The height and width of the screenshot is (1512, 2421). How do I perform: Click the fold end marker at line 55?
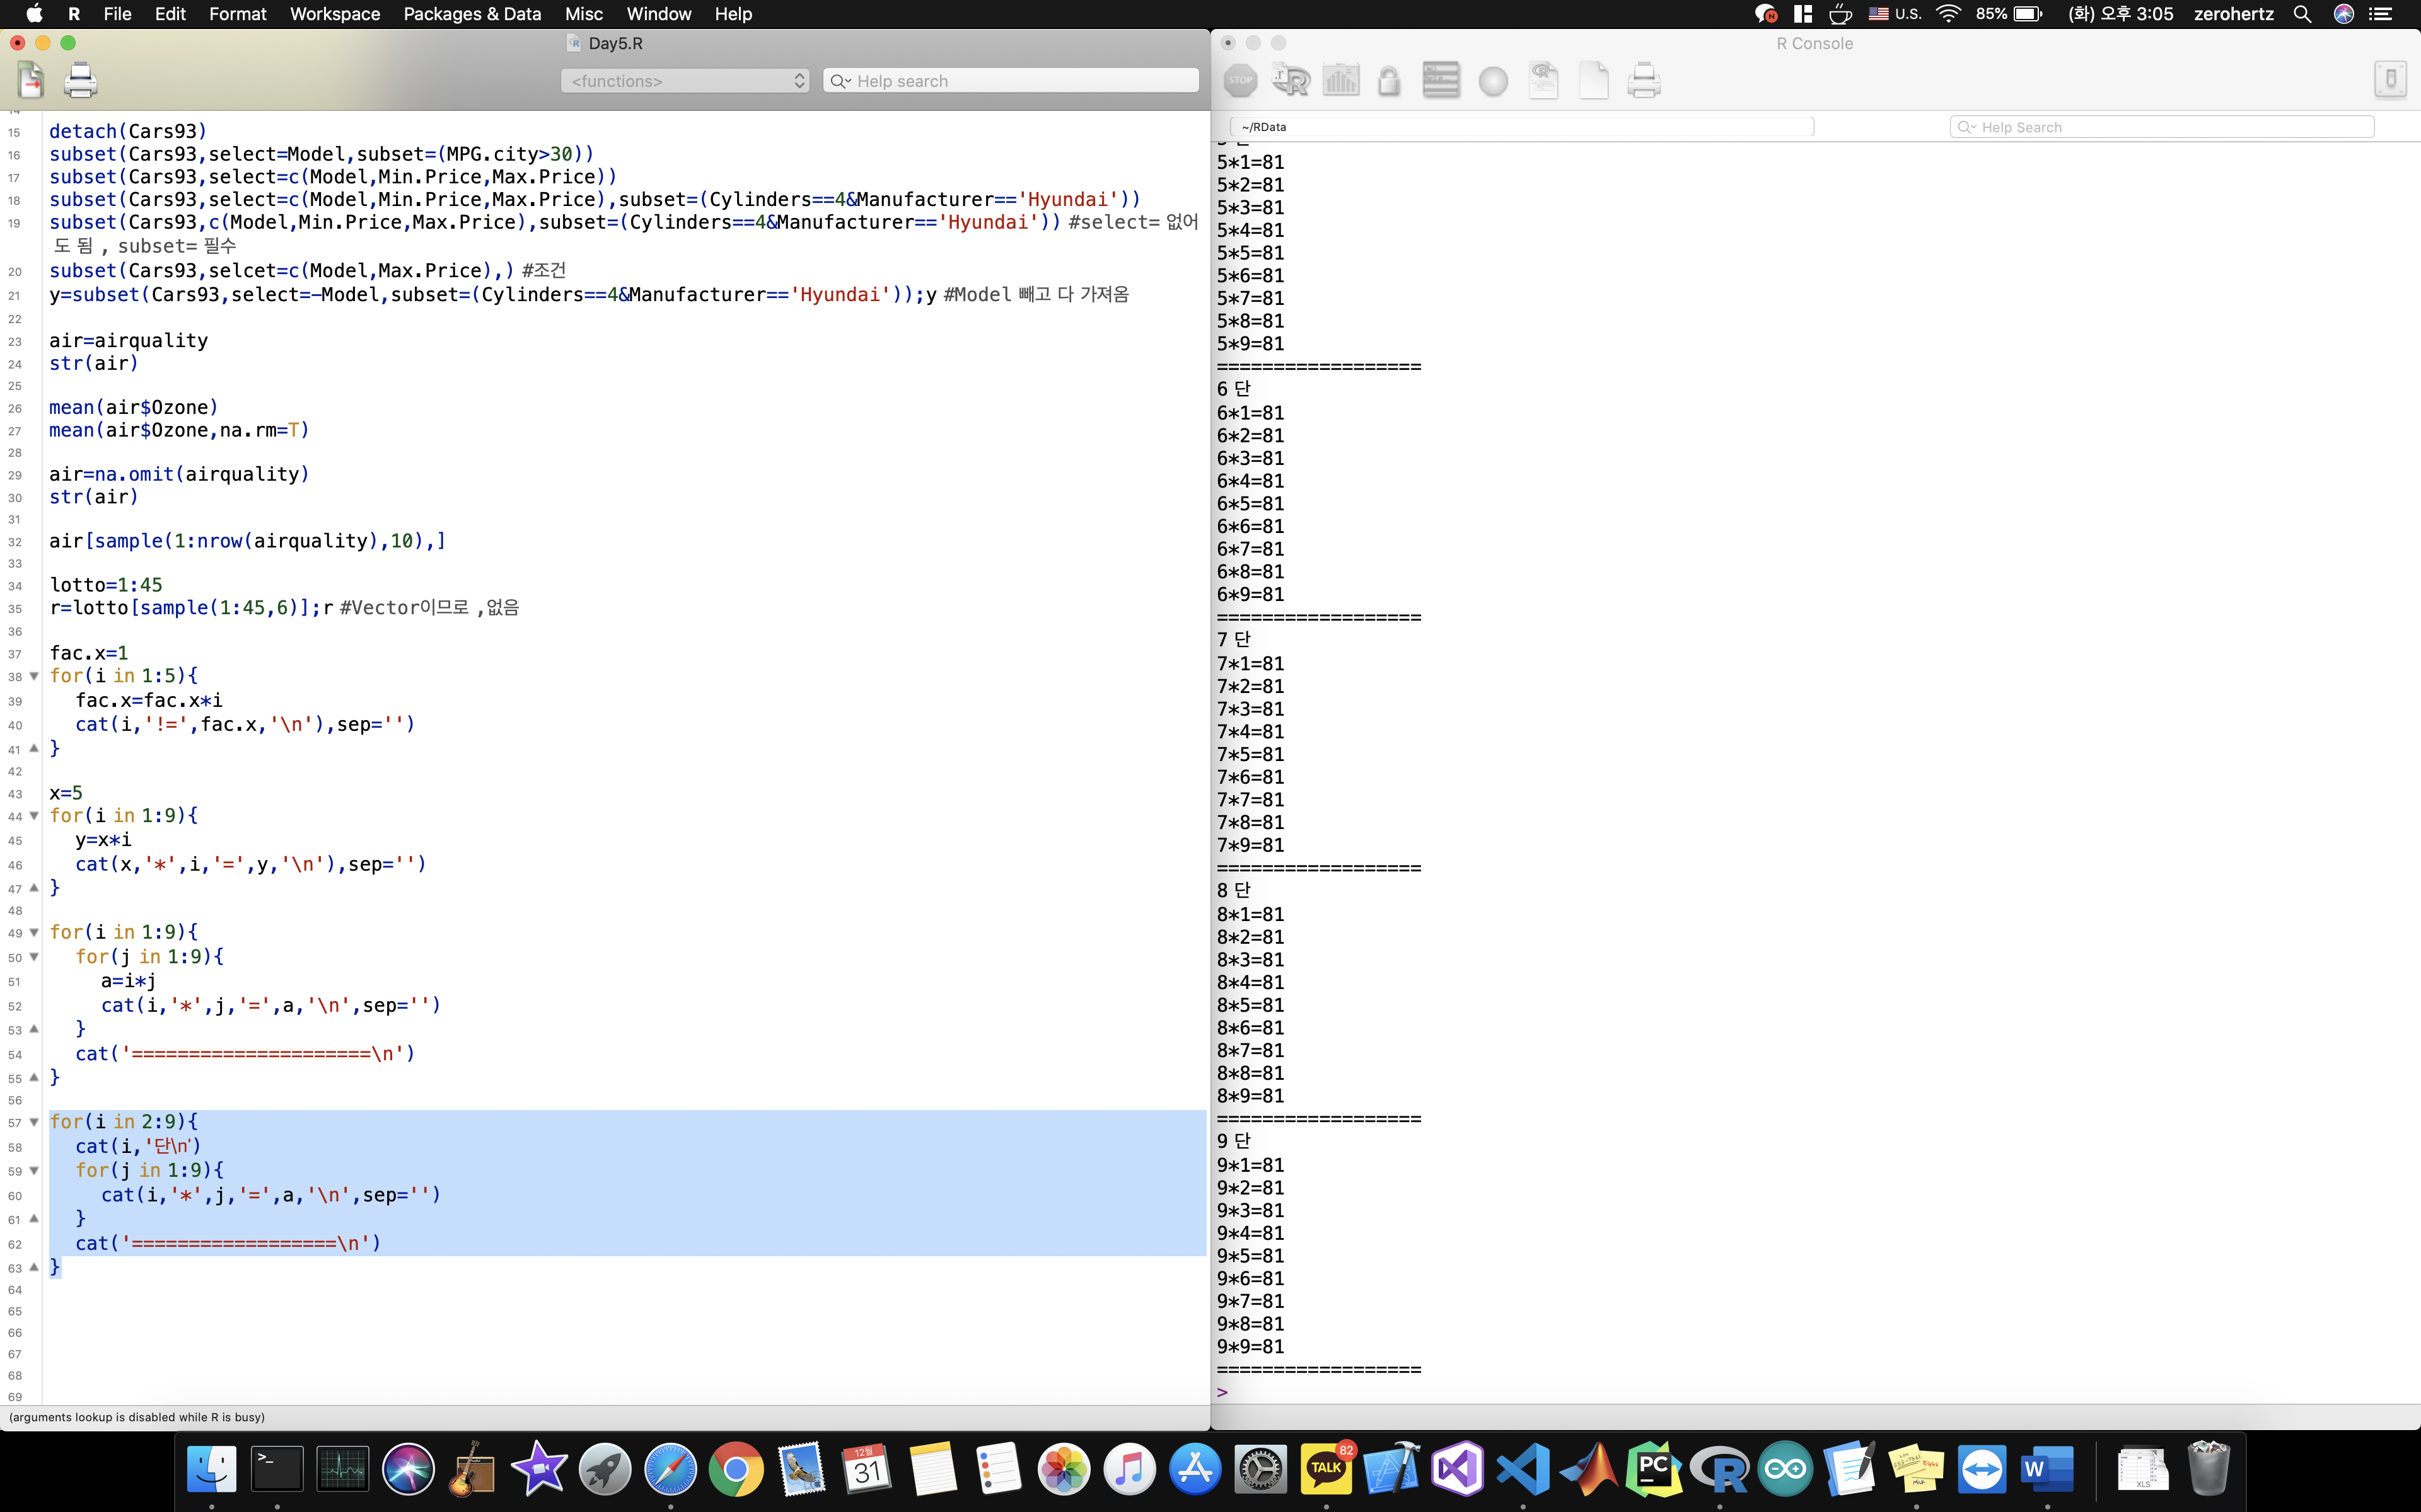(x=34, y=1077)
